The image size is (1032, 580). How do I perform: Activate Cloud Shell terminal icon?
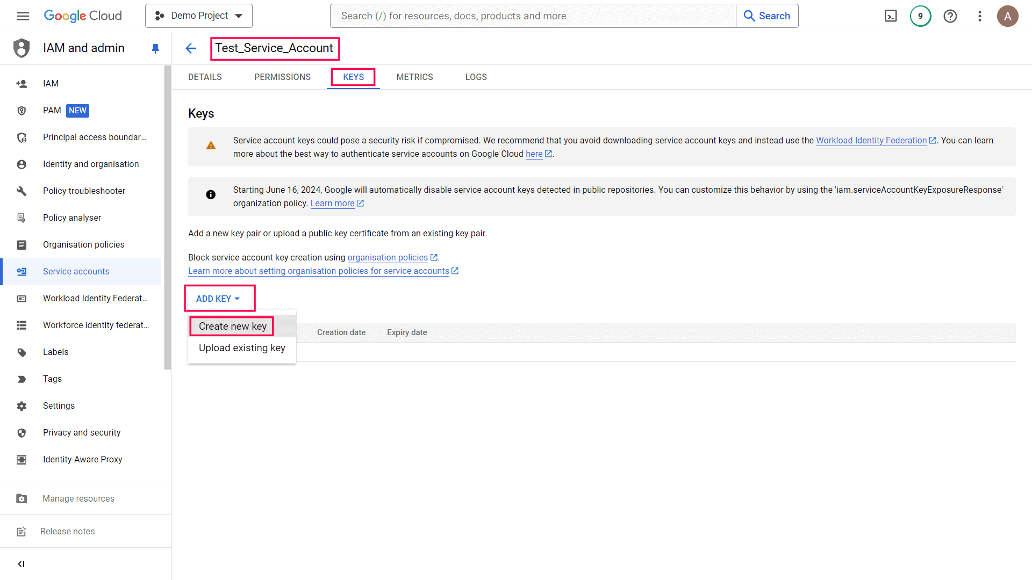[x=891, y=16]
